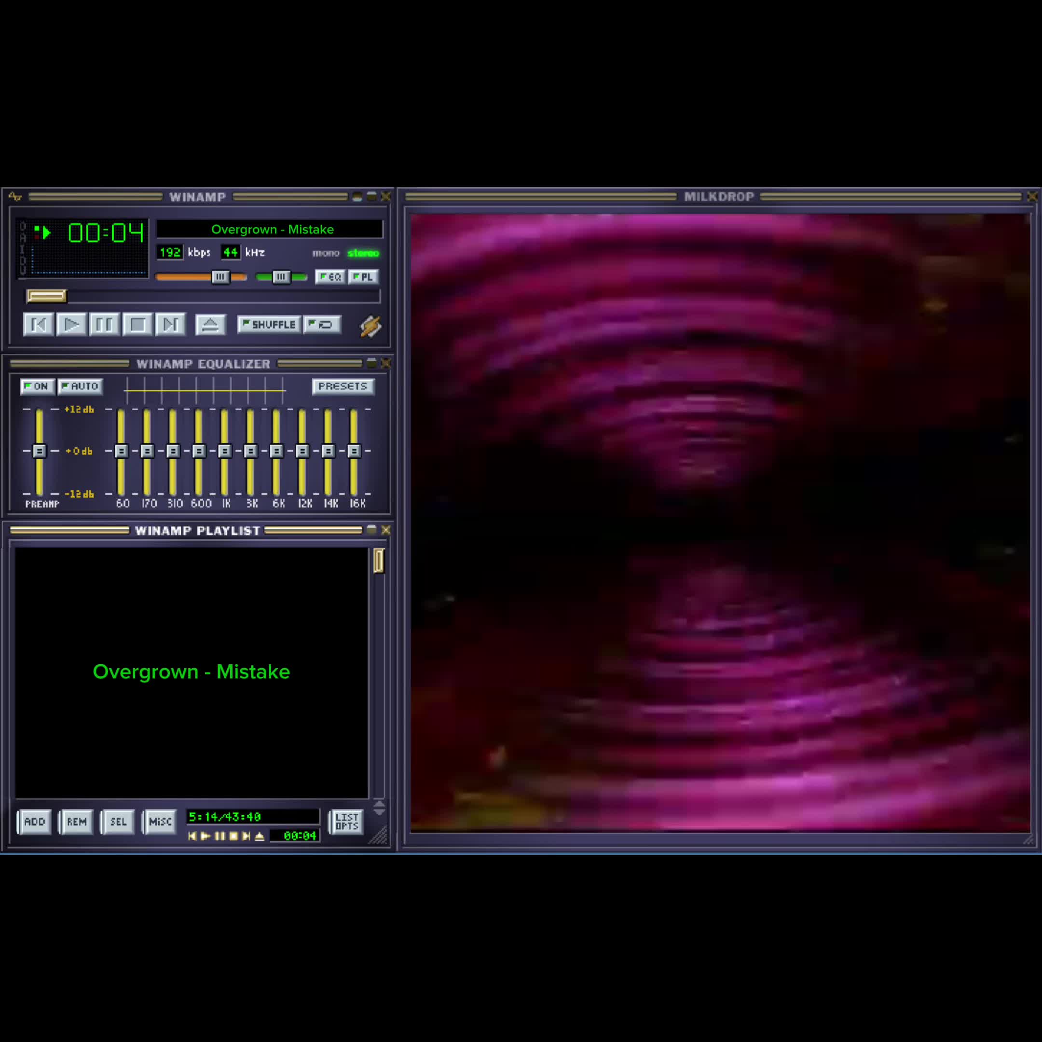This screenshot has width=1042, height=1042.
Task: Close the Milkdrop visualizer window
Action: [1032, 196]
